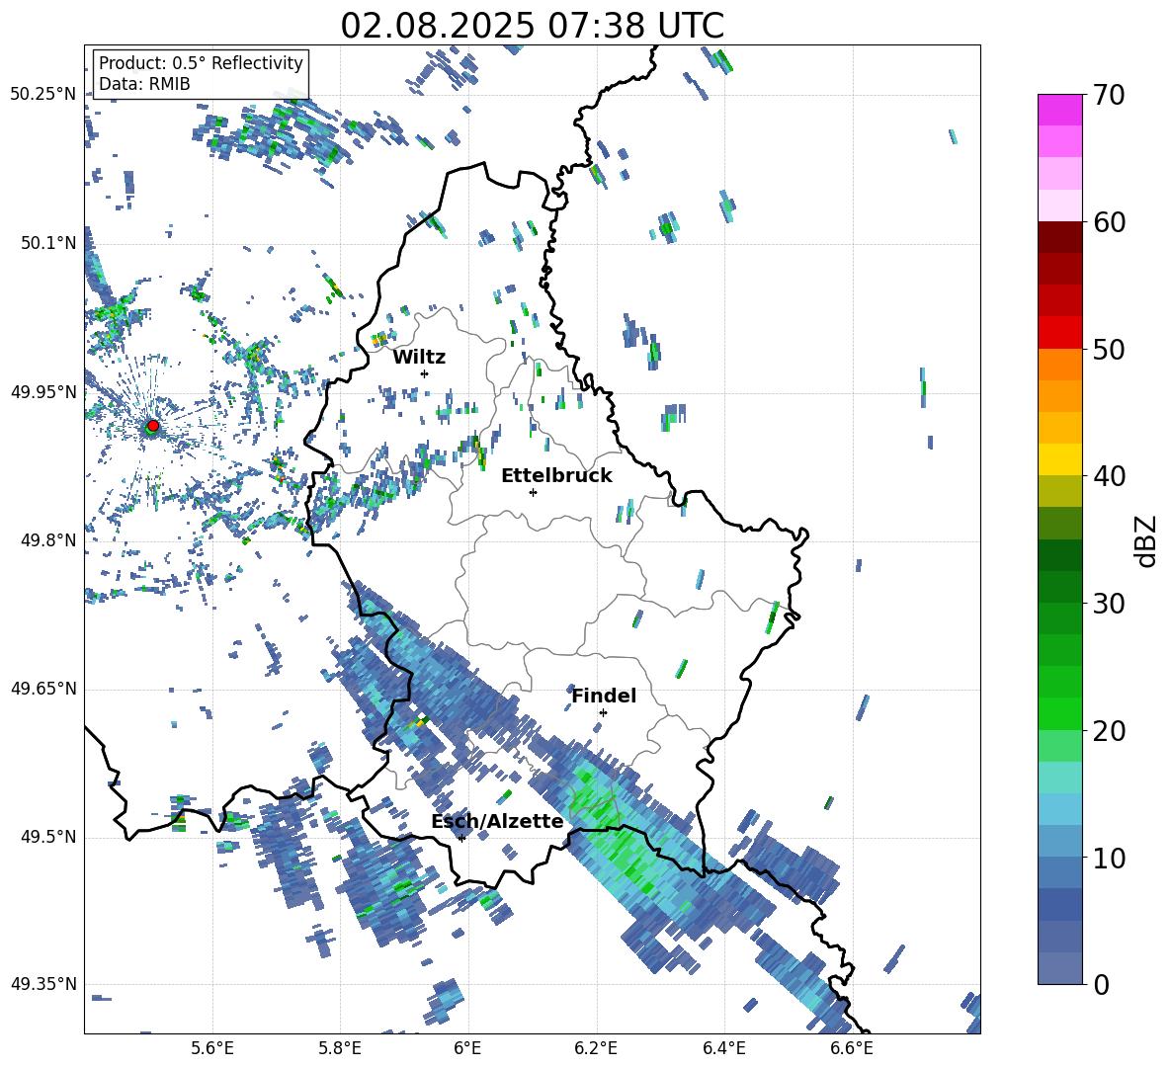This screenshot has height=1068, width=1170.
Task: Click the orange colorbar segment above 50
Action: (1059, 365)
